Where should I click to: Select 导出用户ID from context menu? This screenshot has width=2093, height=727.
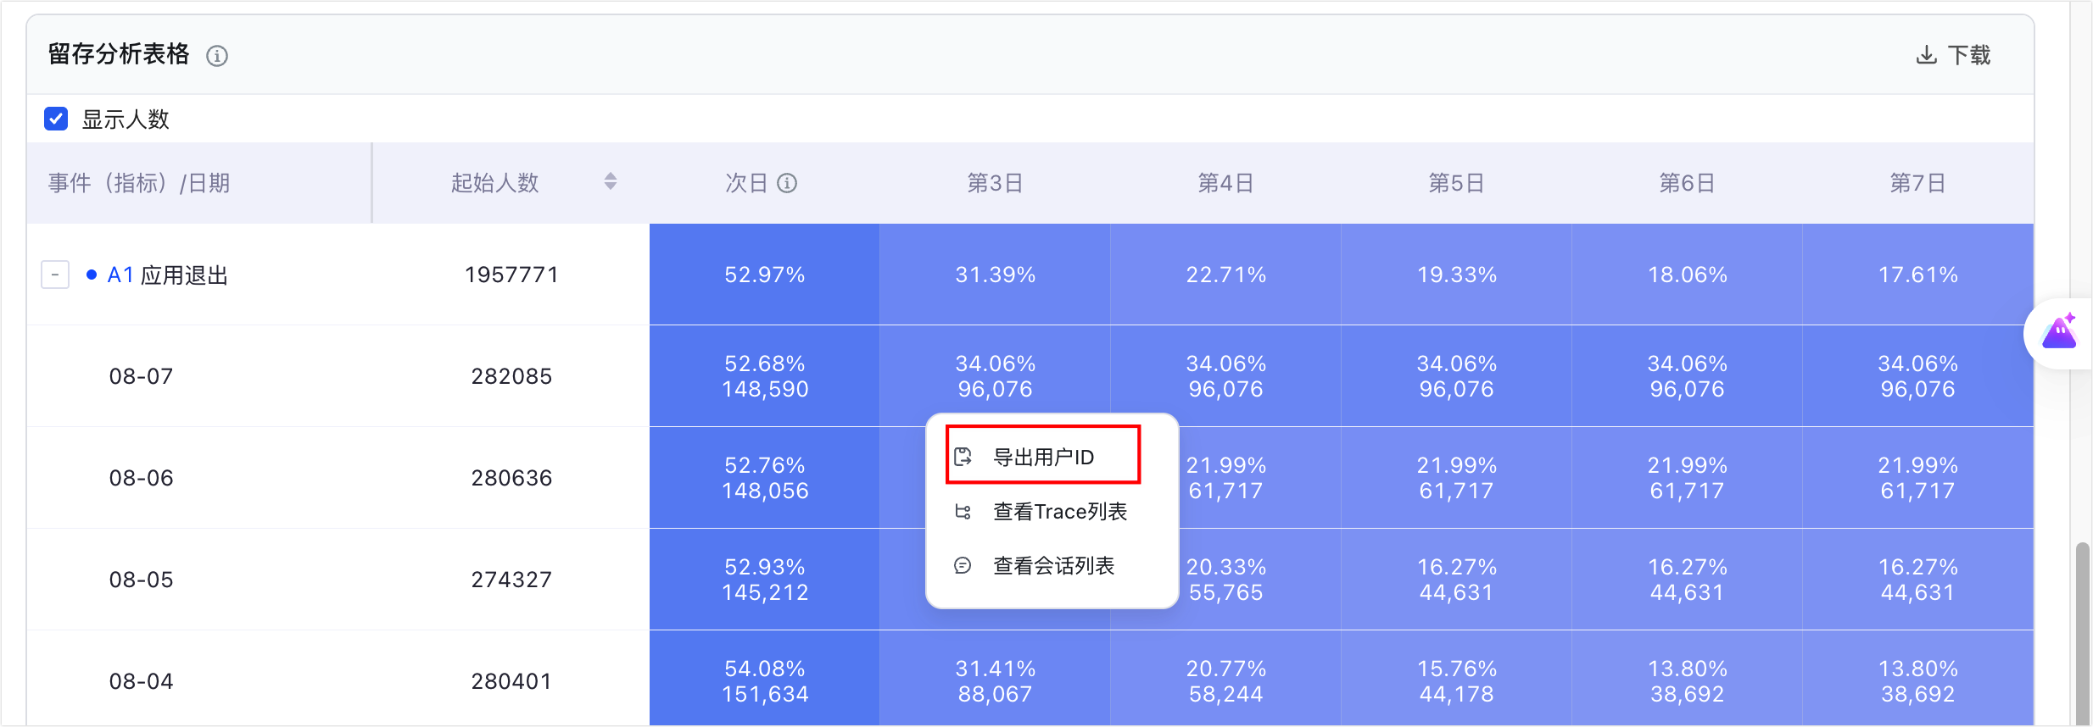pos(1043,456)
